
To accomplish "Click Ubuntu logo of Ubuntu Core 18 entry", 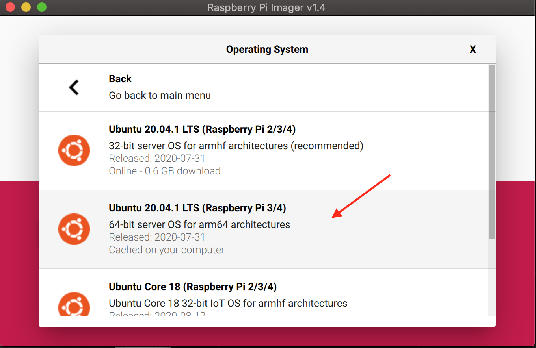I will [74, 304].
